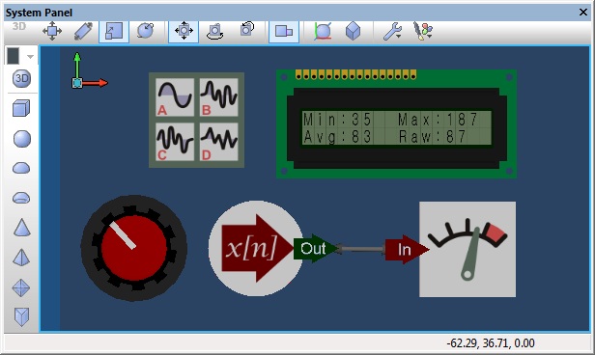The image size is (595, 355).
Task: Toggle the table-top view mode button
Action: [284, 31]
